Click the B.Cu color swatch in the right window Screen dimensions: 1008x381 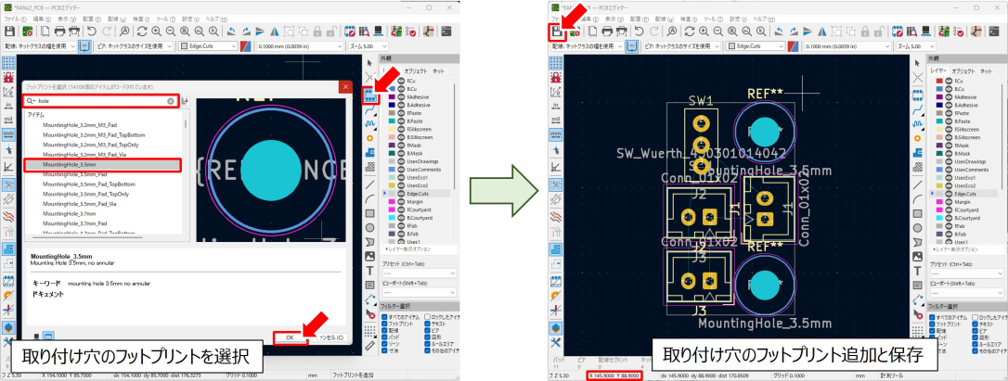coord(936,89)
